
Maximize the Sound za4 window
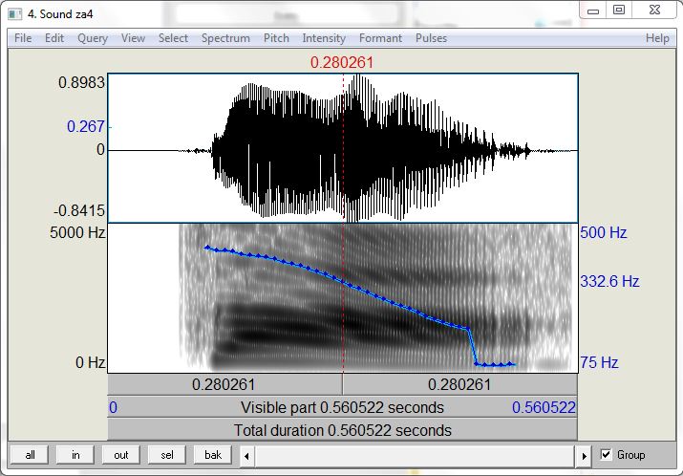point(619,10)
